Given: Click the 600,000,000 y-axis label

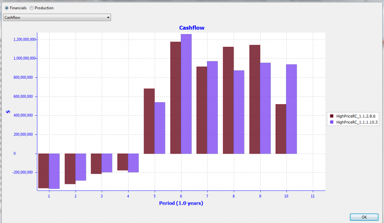Looking at the screenshot, I should 23,96.
